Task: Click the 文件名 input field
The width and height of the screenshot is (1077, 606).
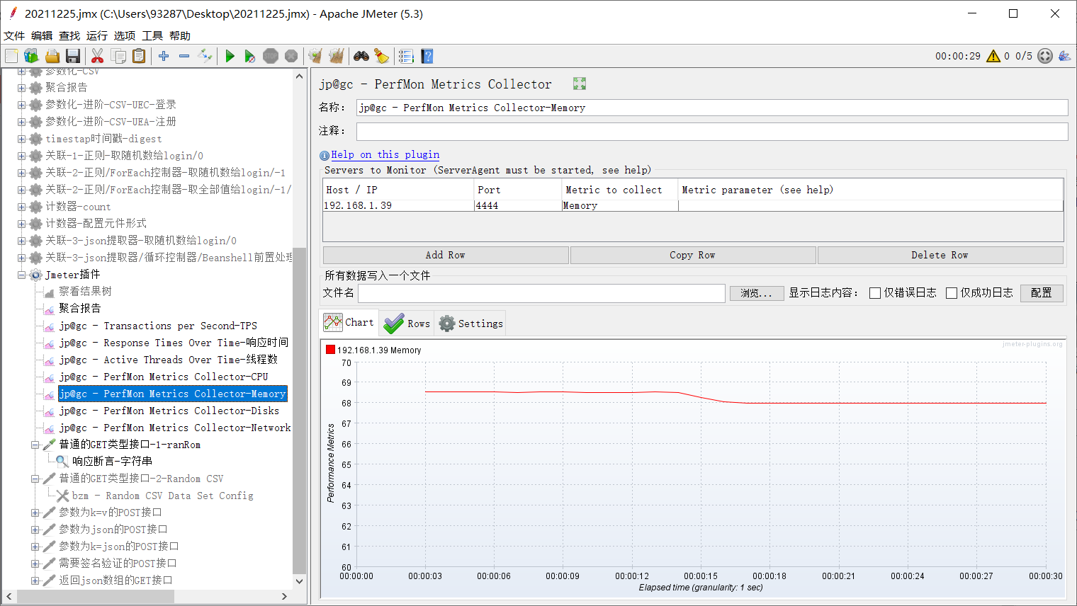Action: coord(541,293)
